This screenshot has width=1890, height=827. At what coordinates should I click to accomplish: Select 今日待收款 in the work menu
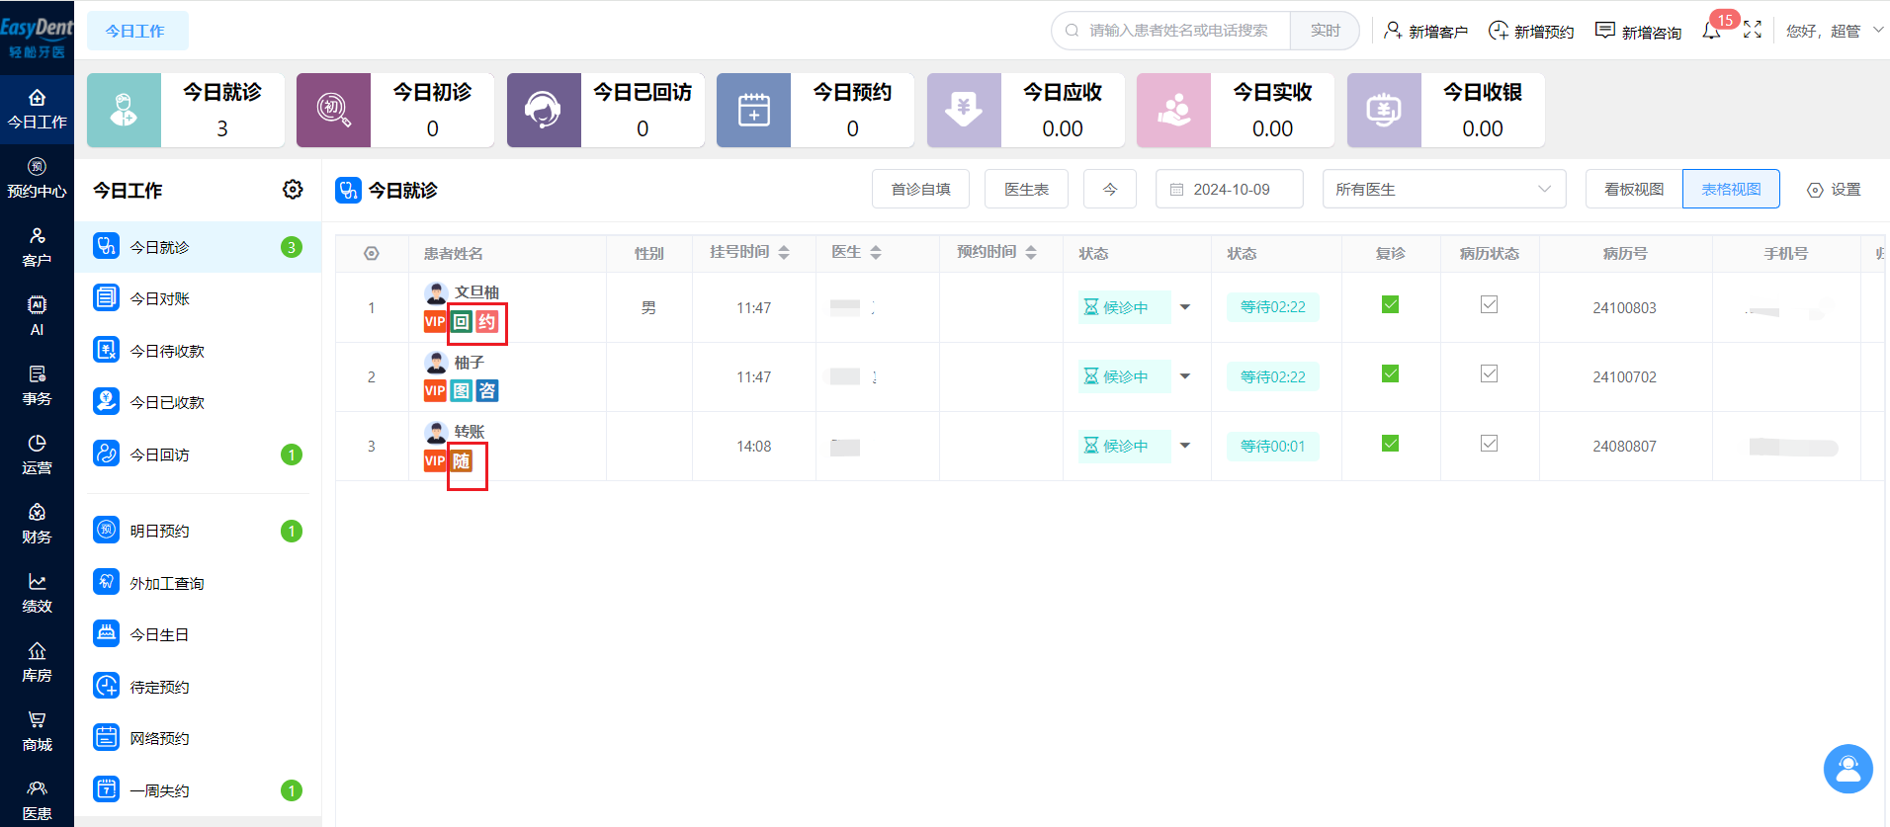198,351
